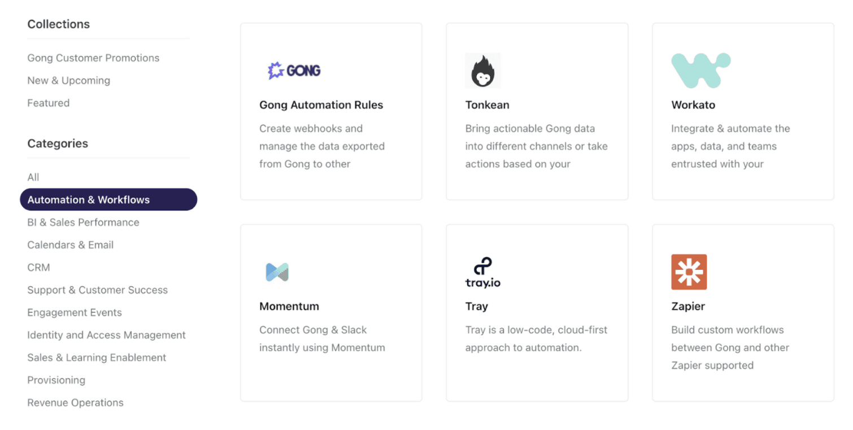Open the Zapier integration title
This screenshot has width=853, height=430.
[x=688, y=306]
